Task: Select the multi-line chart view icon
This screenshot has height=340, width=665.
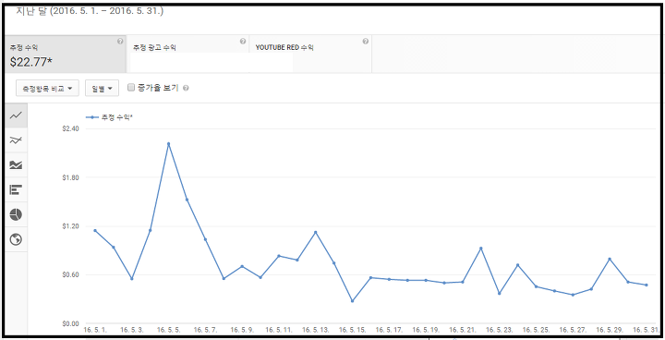Action: point(16,140)
